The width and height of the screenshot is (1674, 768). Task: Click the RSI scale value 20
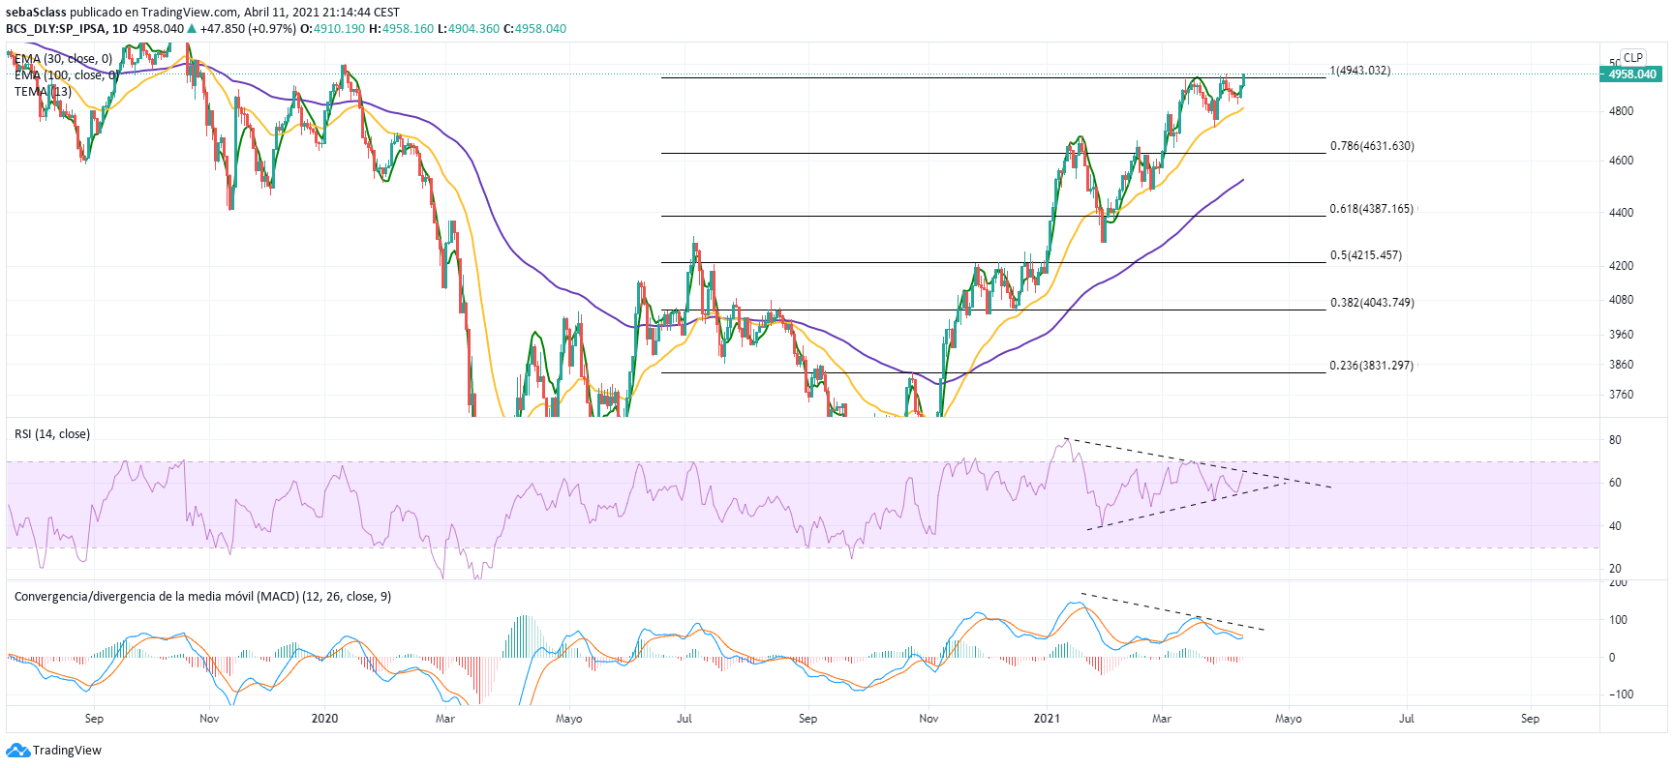coord(1615,569)
